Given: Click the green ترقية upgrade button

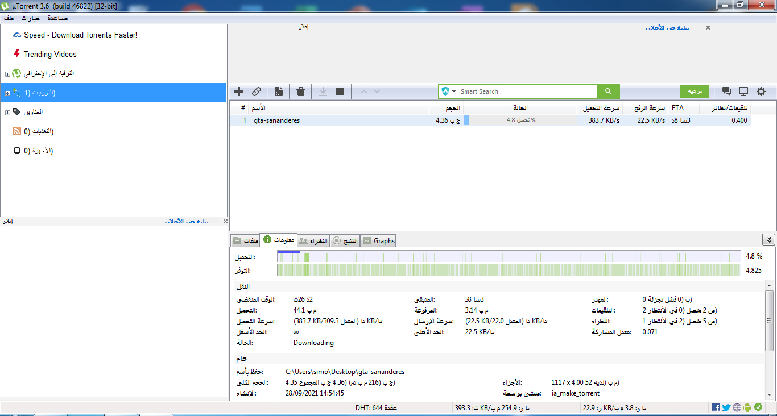Looking at the screenshot, I should click(x=695, y=91).
